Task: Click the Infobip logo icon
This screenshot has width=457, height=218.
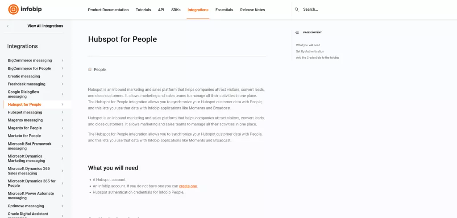Action: pyautogui.click(x=13, y=9)
